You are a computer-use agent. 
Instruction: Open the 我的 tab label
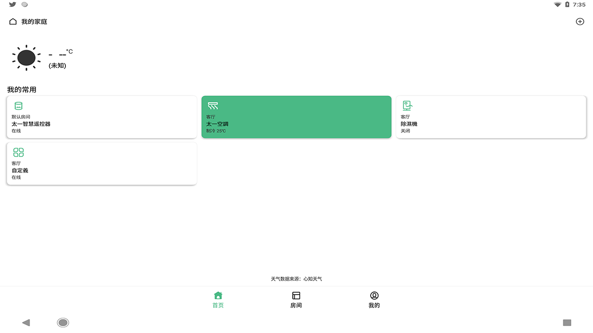pos(374,305)
